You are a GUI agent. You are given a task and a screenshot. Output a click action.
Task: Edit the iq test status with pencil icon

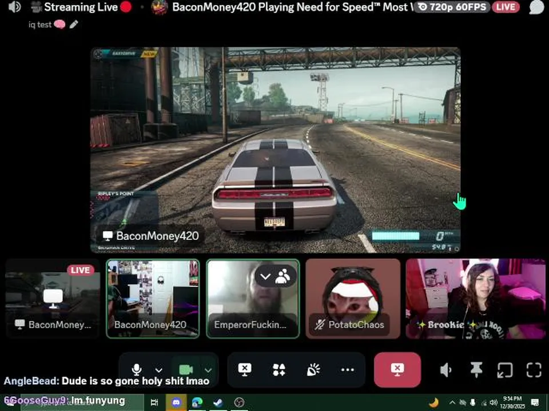point(74,25)
